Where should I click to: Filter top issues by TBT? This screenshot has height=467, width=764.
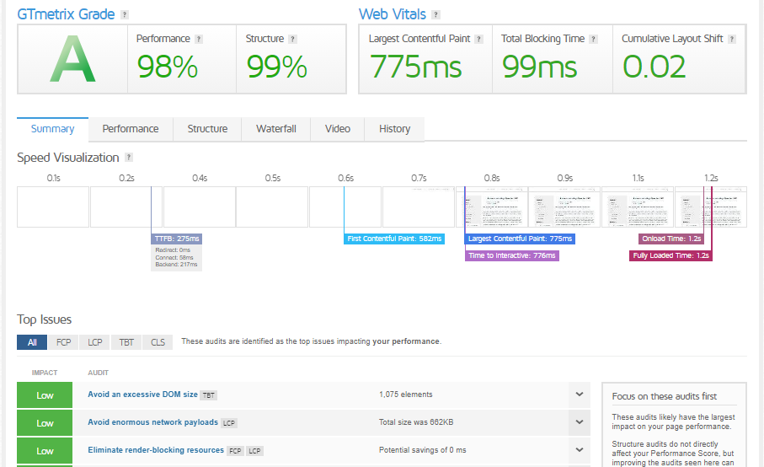pos(126,342)
